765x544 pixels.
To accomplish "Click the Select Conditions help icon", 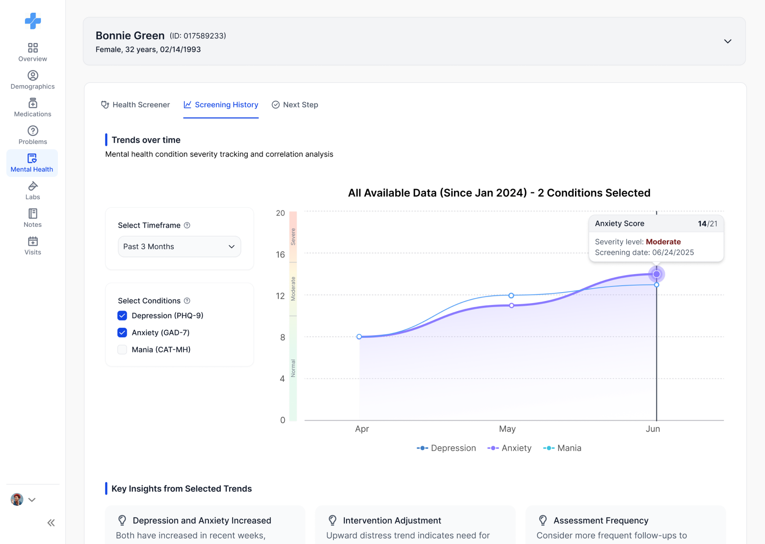I will click(187, 301).
